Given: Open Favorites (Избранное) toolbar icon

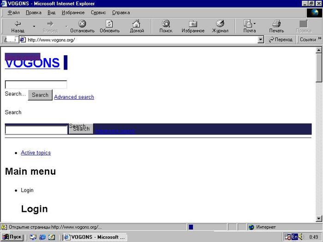Looking at the screenshot, I should pyautogui.click(x=193, y=24).
